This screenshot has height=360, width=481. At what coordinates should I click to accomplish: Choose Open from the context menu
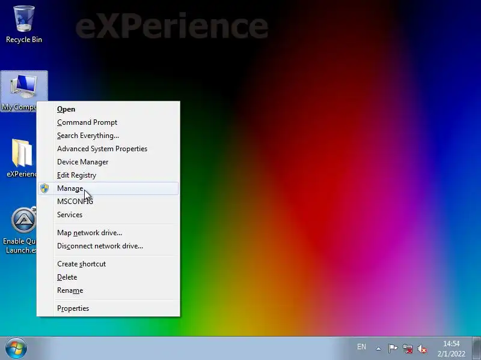click(x=108, y=109)
